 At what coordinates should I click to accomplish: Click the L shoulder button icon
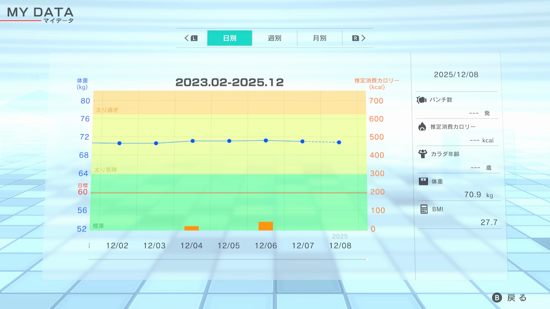pos(194,38)
